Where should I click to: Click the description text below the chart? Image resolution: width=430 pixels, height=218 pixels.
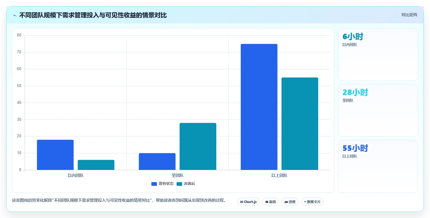pos(119,201)
